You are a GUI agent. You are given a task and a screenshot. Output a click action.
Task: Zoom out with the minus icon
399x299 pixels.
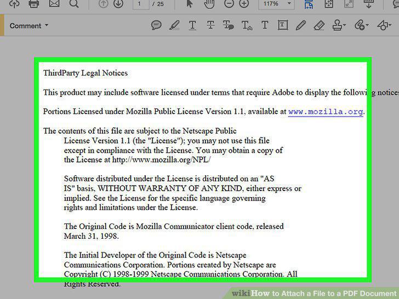tap(229, 3)
